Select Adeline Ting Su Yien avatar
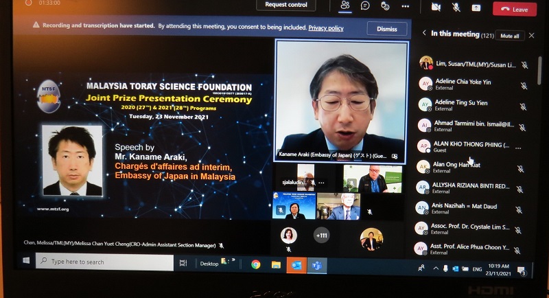549x298 pixels. coord(425,104)
